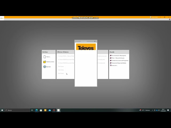Select the '6 Sin fichero' entry
171x128 pixels.
pos(61,74)
